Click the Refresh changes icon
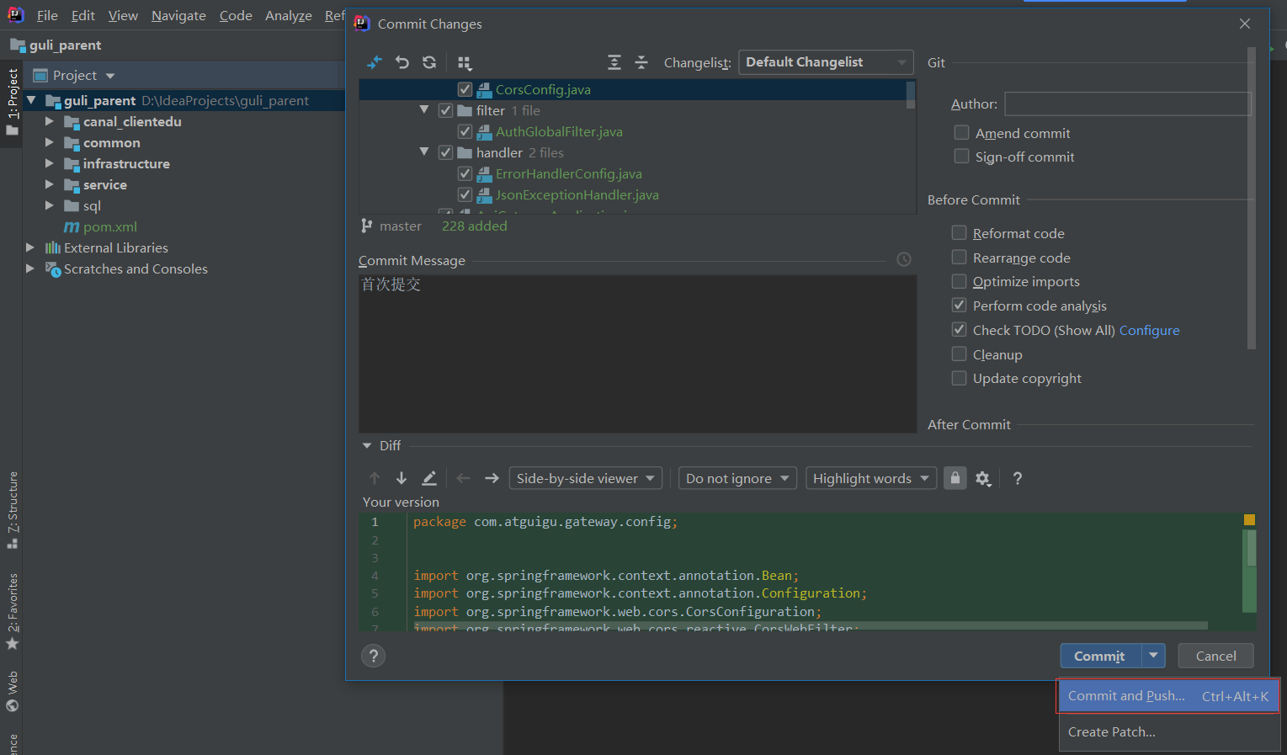 [x=429, y=62]
